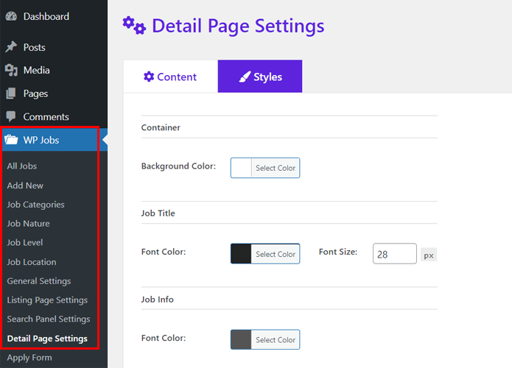The image size is (512, 368).
Task: Click the paintbrush icon on Styles tab
Action: click(x=245, y=77)
